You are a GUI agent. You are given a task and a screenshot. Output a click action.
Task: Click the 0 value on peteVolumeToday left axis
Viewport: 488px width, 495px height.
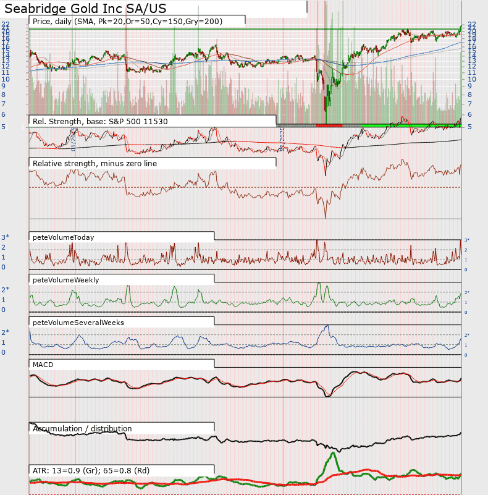coord(4,267)
